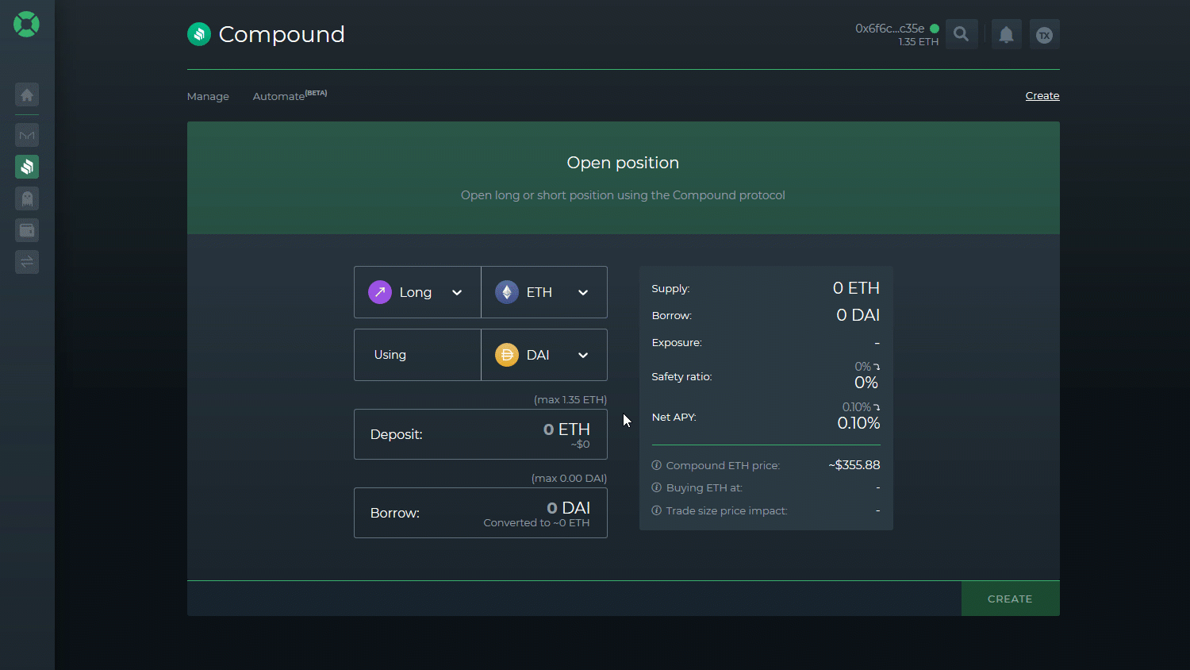Image resolution: width=1190 pixels, height=670 pixels.
Task: Click the Supply value "0 ETH"
Action: tap(856, 288)
